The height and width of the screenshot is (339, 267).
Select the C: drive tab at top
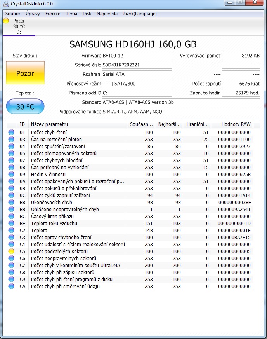pos(19,26)
